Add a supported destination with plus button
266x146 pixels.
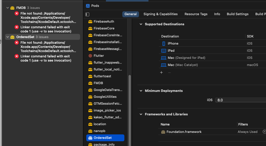161,73
